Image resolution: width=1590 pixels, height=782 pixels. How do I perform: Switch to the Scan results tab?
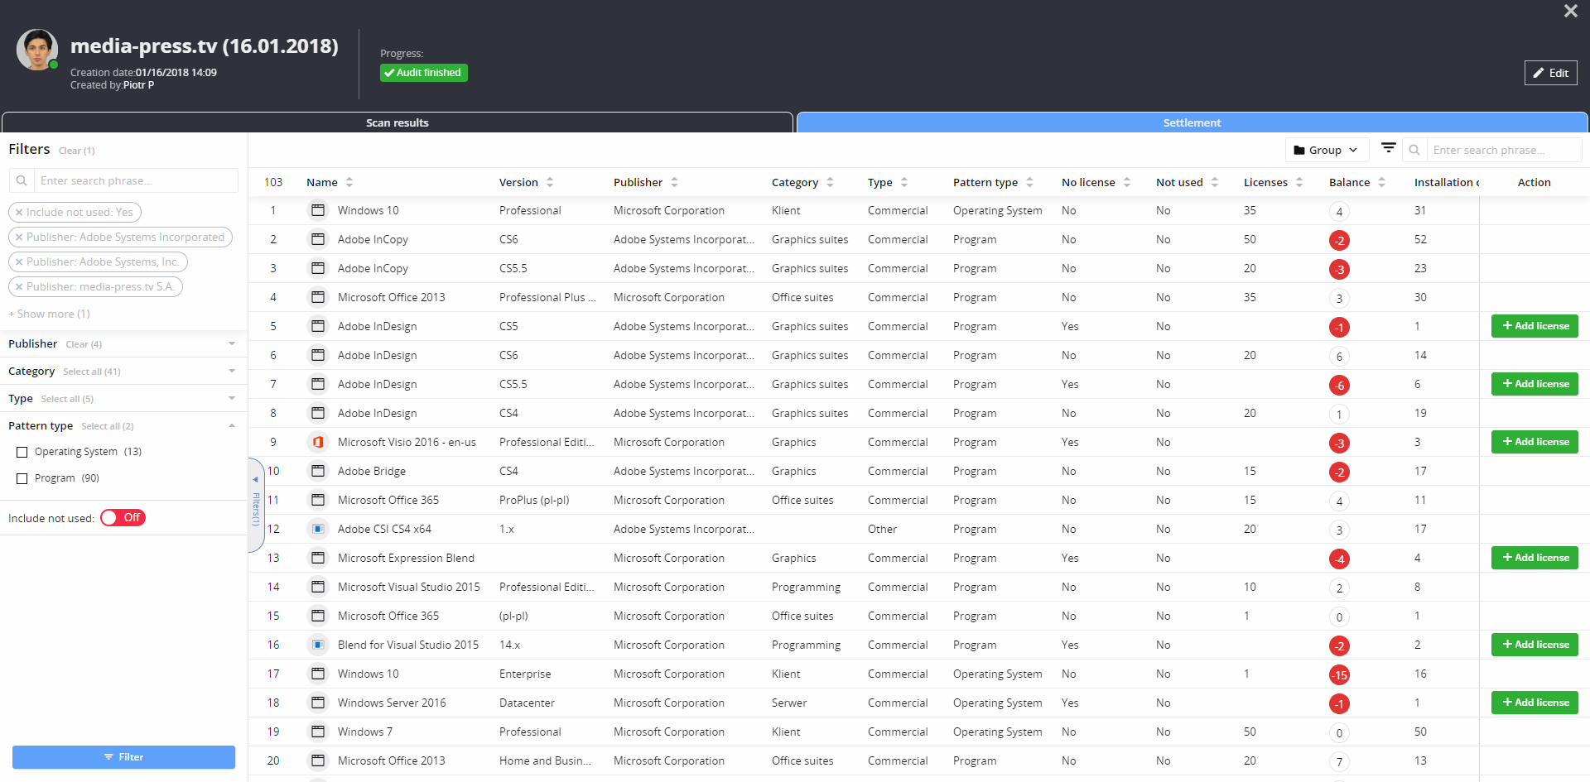pyautogui.click(x=397, y=122)
